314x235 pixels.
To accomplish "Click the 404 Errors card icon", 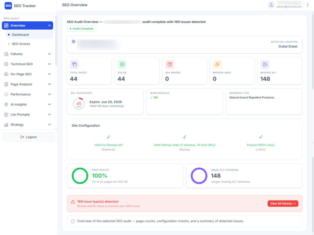I will (170, 64).
